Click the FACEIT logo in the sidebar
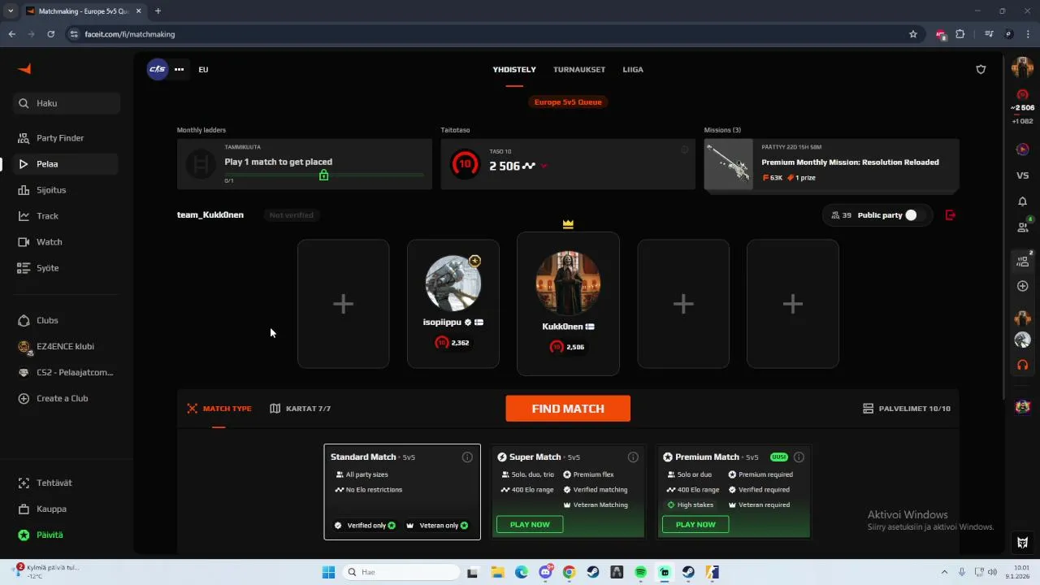The image size is (1040, 585). (x=24, y=69)
